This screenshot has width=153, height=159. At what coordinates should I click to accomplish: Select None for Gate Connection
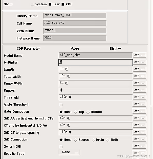tap(61, 112)
